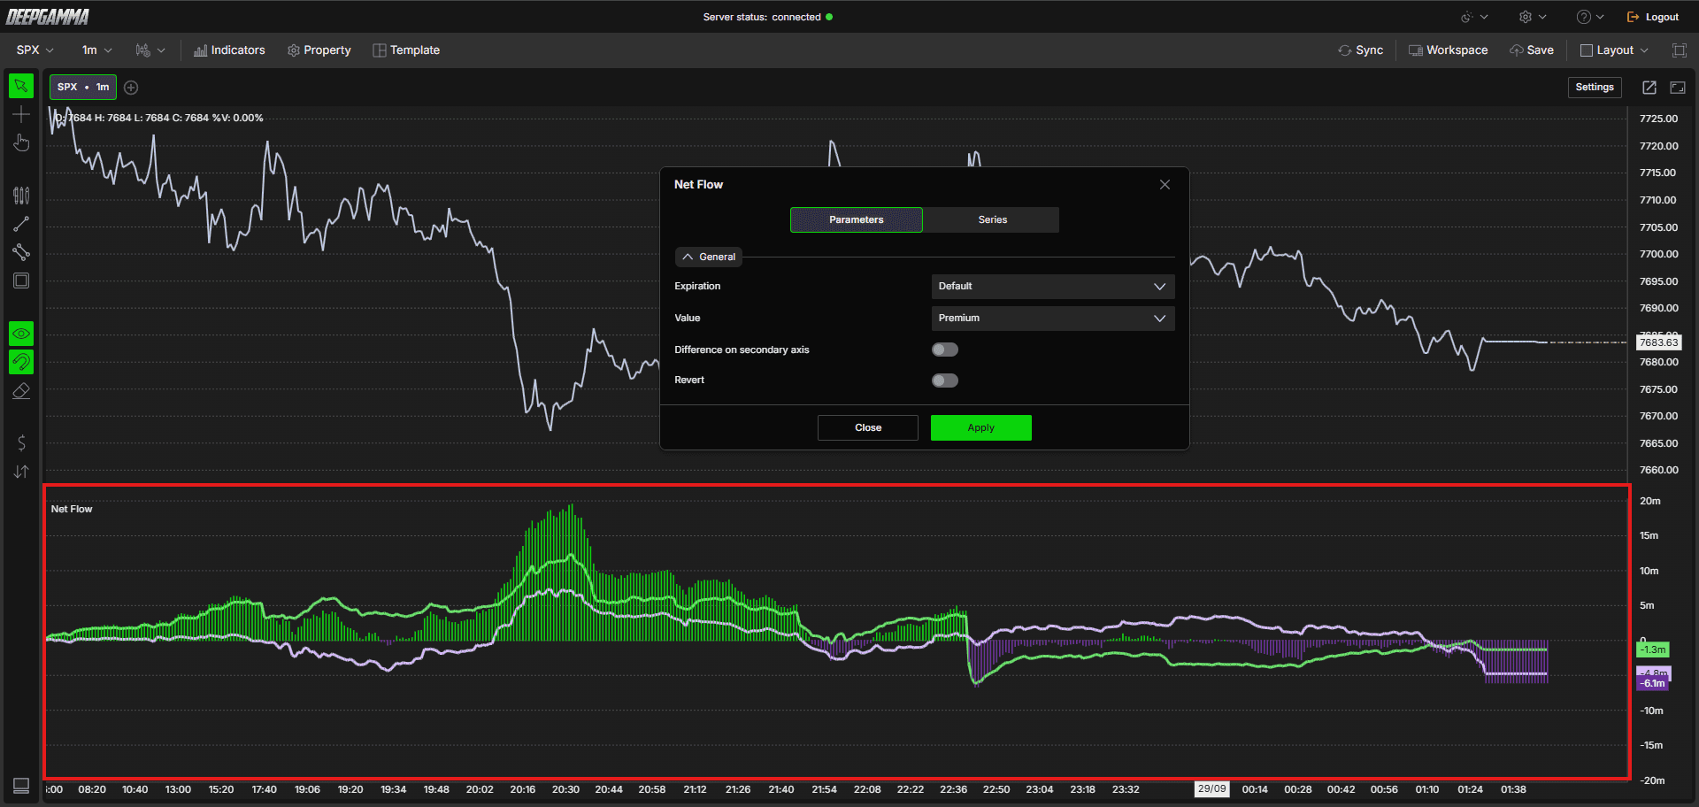Screen dimensions: 1699x807
Task: Add a new chart tab with plus icon
Action: click(131, 87)
